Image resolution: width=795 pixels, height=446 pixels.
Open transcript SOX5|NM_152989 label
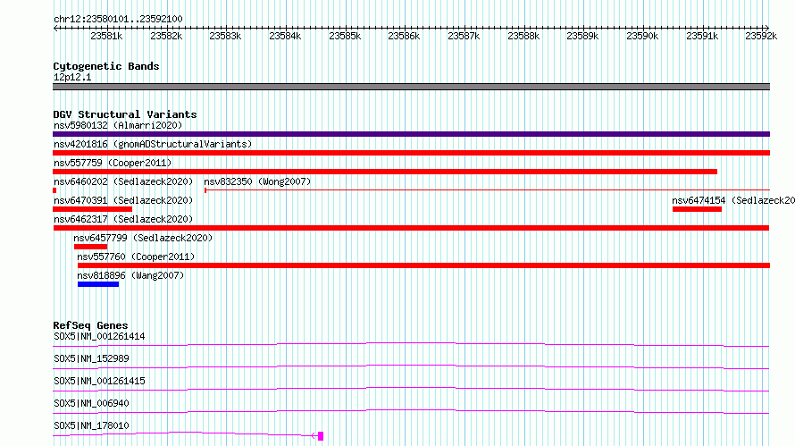pos(91,358)
